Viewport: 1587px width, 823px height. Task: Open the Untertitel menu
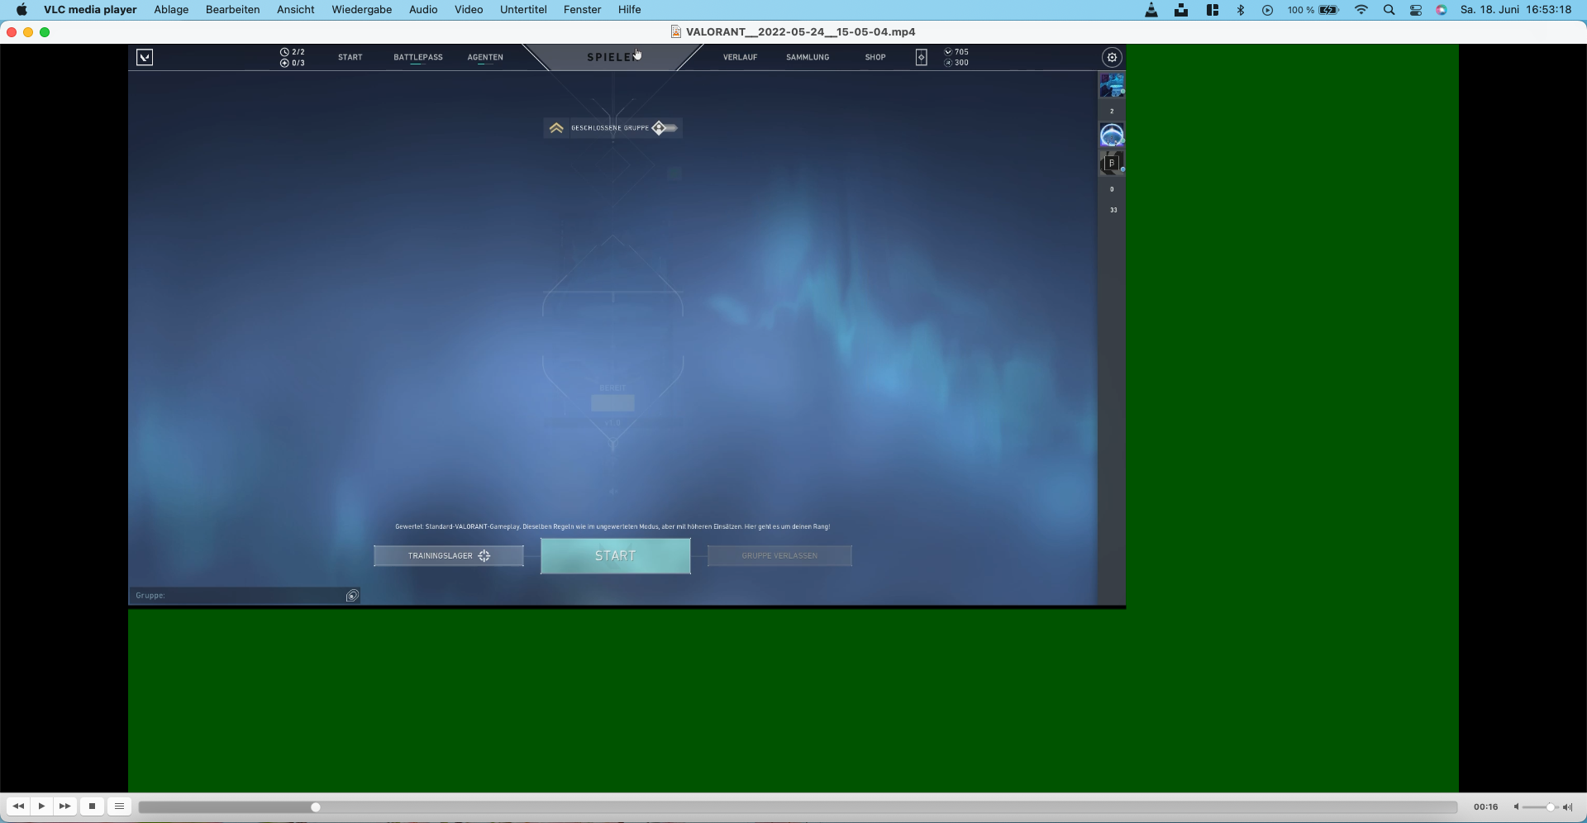tap(523, 10)
